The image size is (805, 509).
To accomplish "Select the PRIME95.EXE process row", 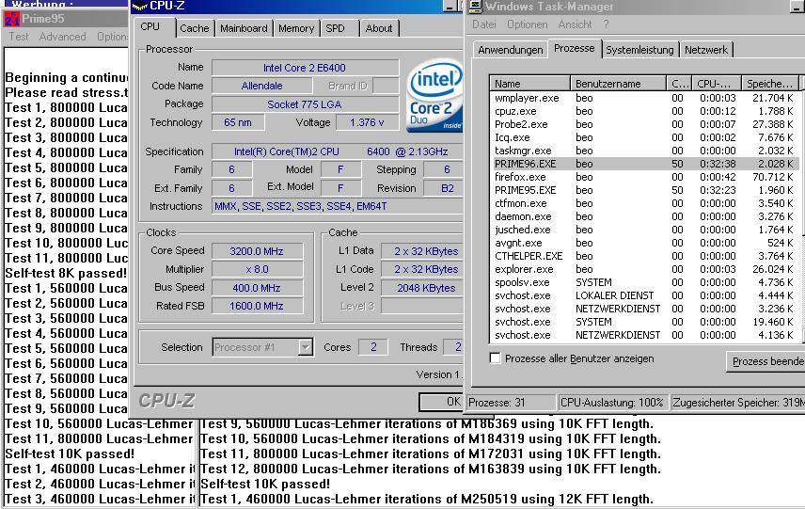I will 644,190.
